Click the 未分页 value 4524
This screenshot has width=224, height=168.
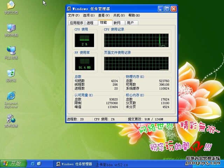[166, 107]
